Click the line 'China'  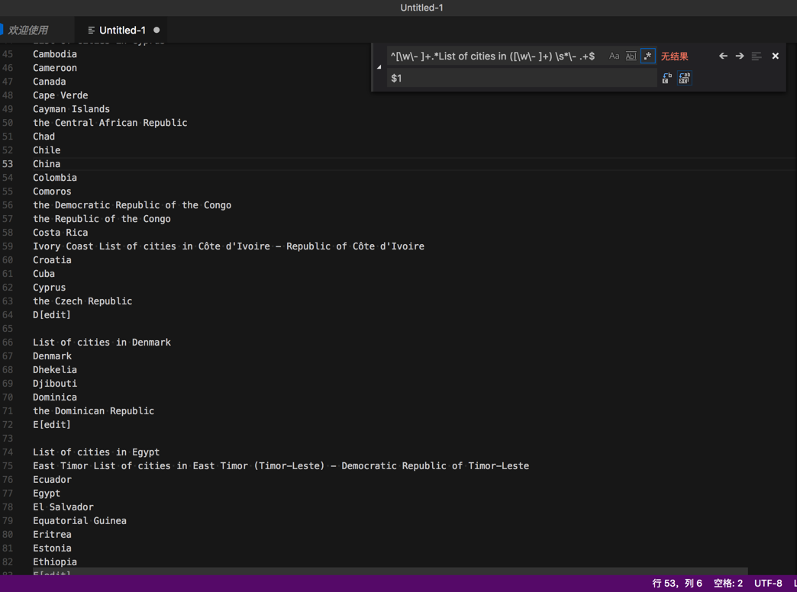(47, 163)
